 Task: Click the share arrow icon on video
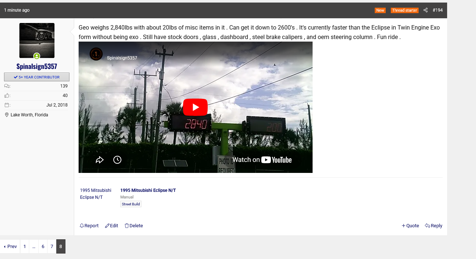99,160
